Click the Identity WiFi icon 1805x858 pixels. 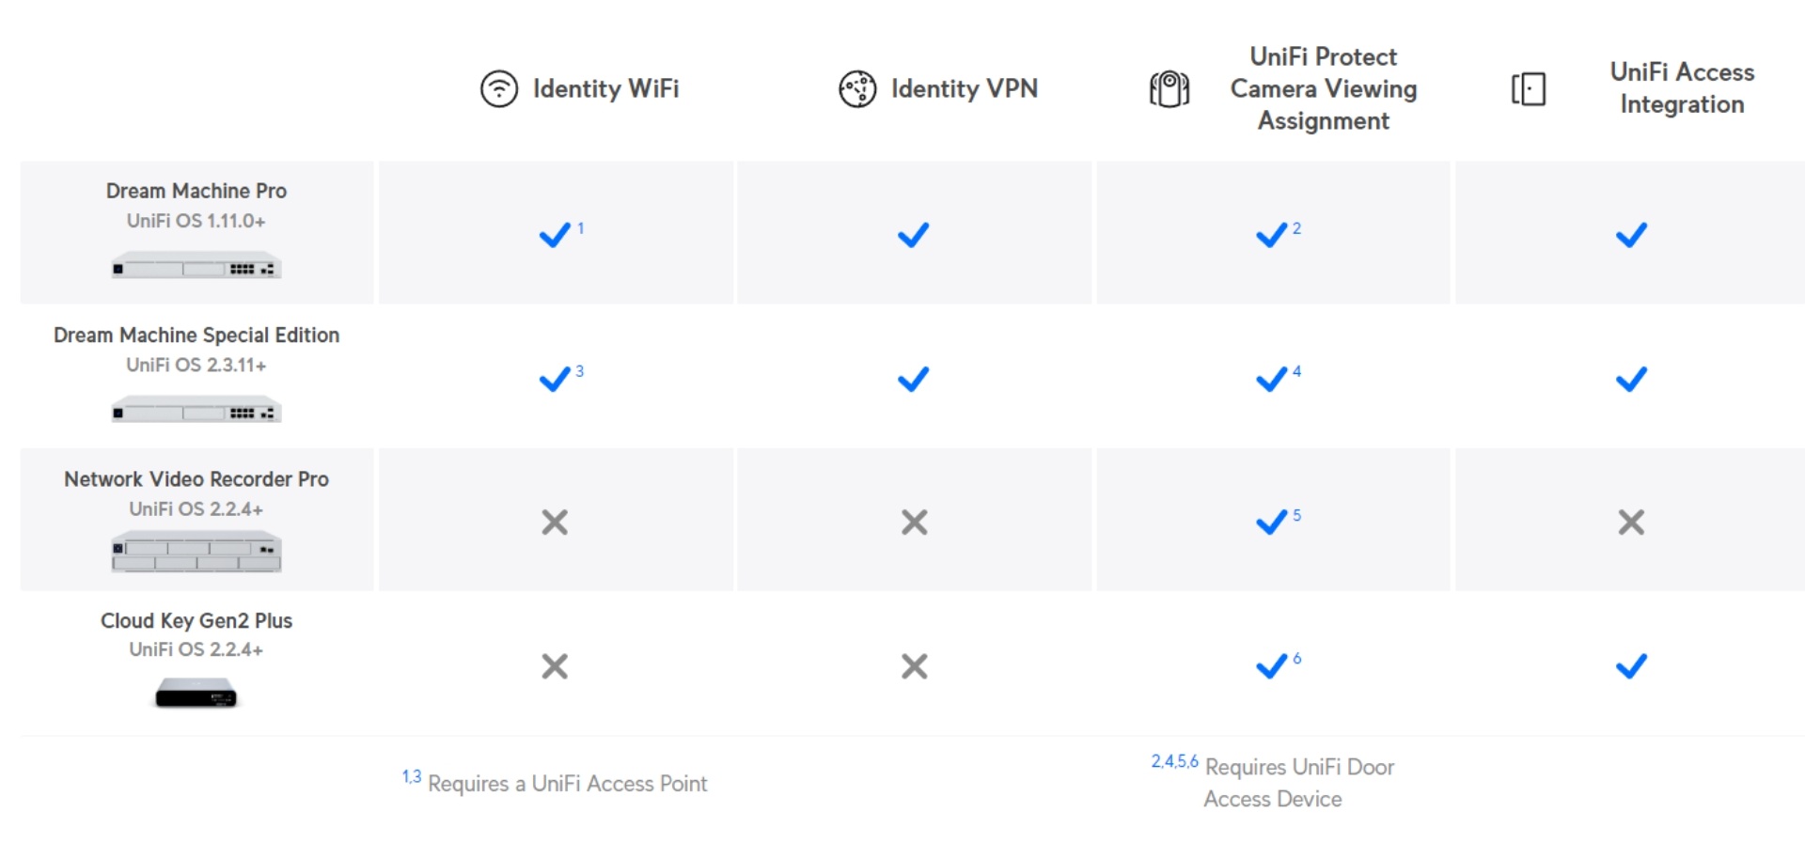coord(499,89)
